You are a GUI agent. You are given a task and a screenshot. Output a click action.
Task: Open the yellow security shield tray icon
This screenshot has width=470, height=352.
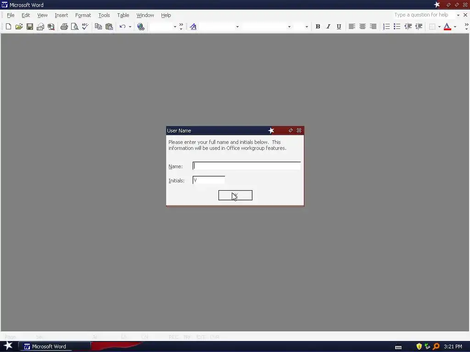coord(419,346)
